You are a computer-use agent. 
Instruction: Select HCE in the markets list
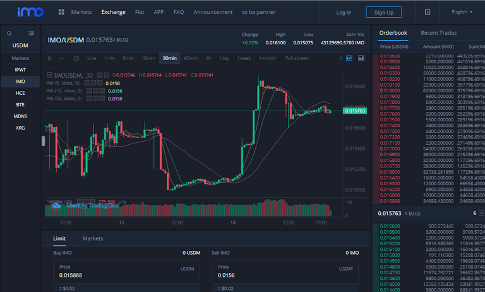(20, 93)
